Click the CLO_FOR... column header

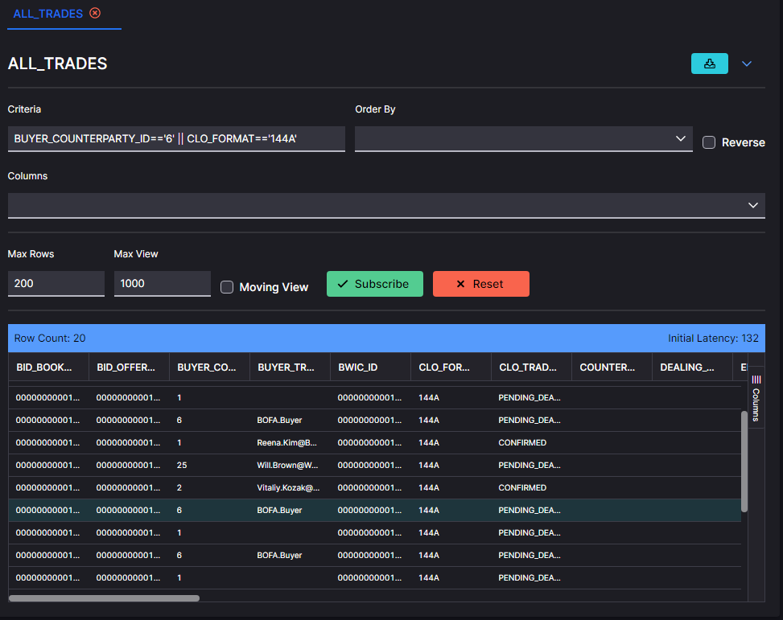451,367
